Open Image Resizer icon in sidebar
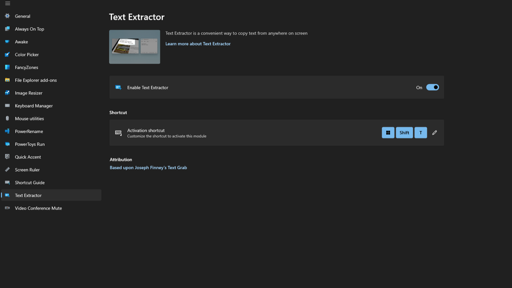 [7, 93]
